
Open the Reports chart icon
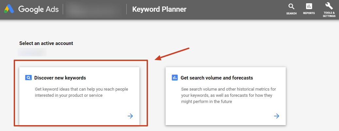click(x=309, y=6)
